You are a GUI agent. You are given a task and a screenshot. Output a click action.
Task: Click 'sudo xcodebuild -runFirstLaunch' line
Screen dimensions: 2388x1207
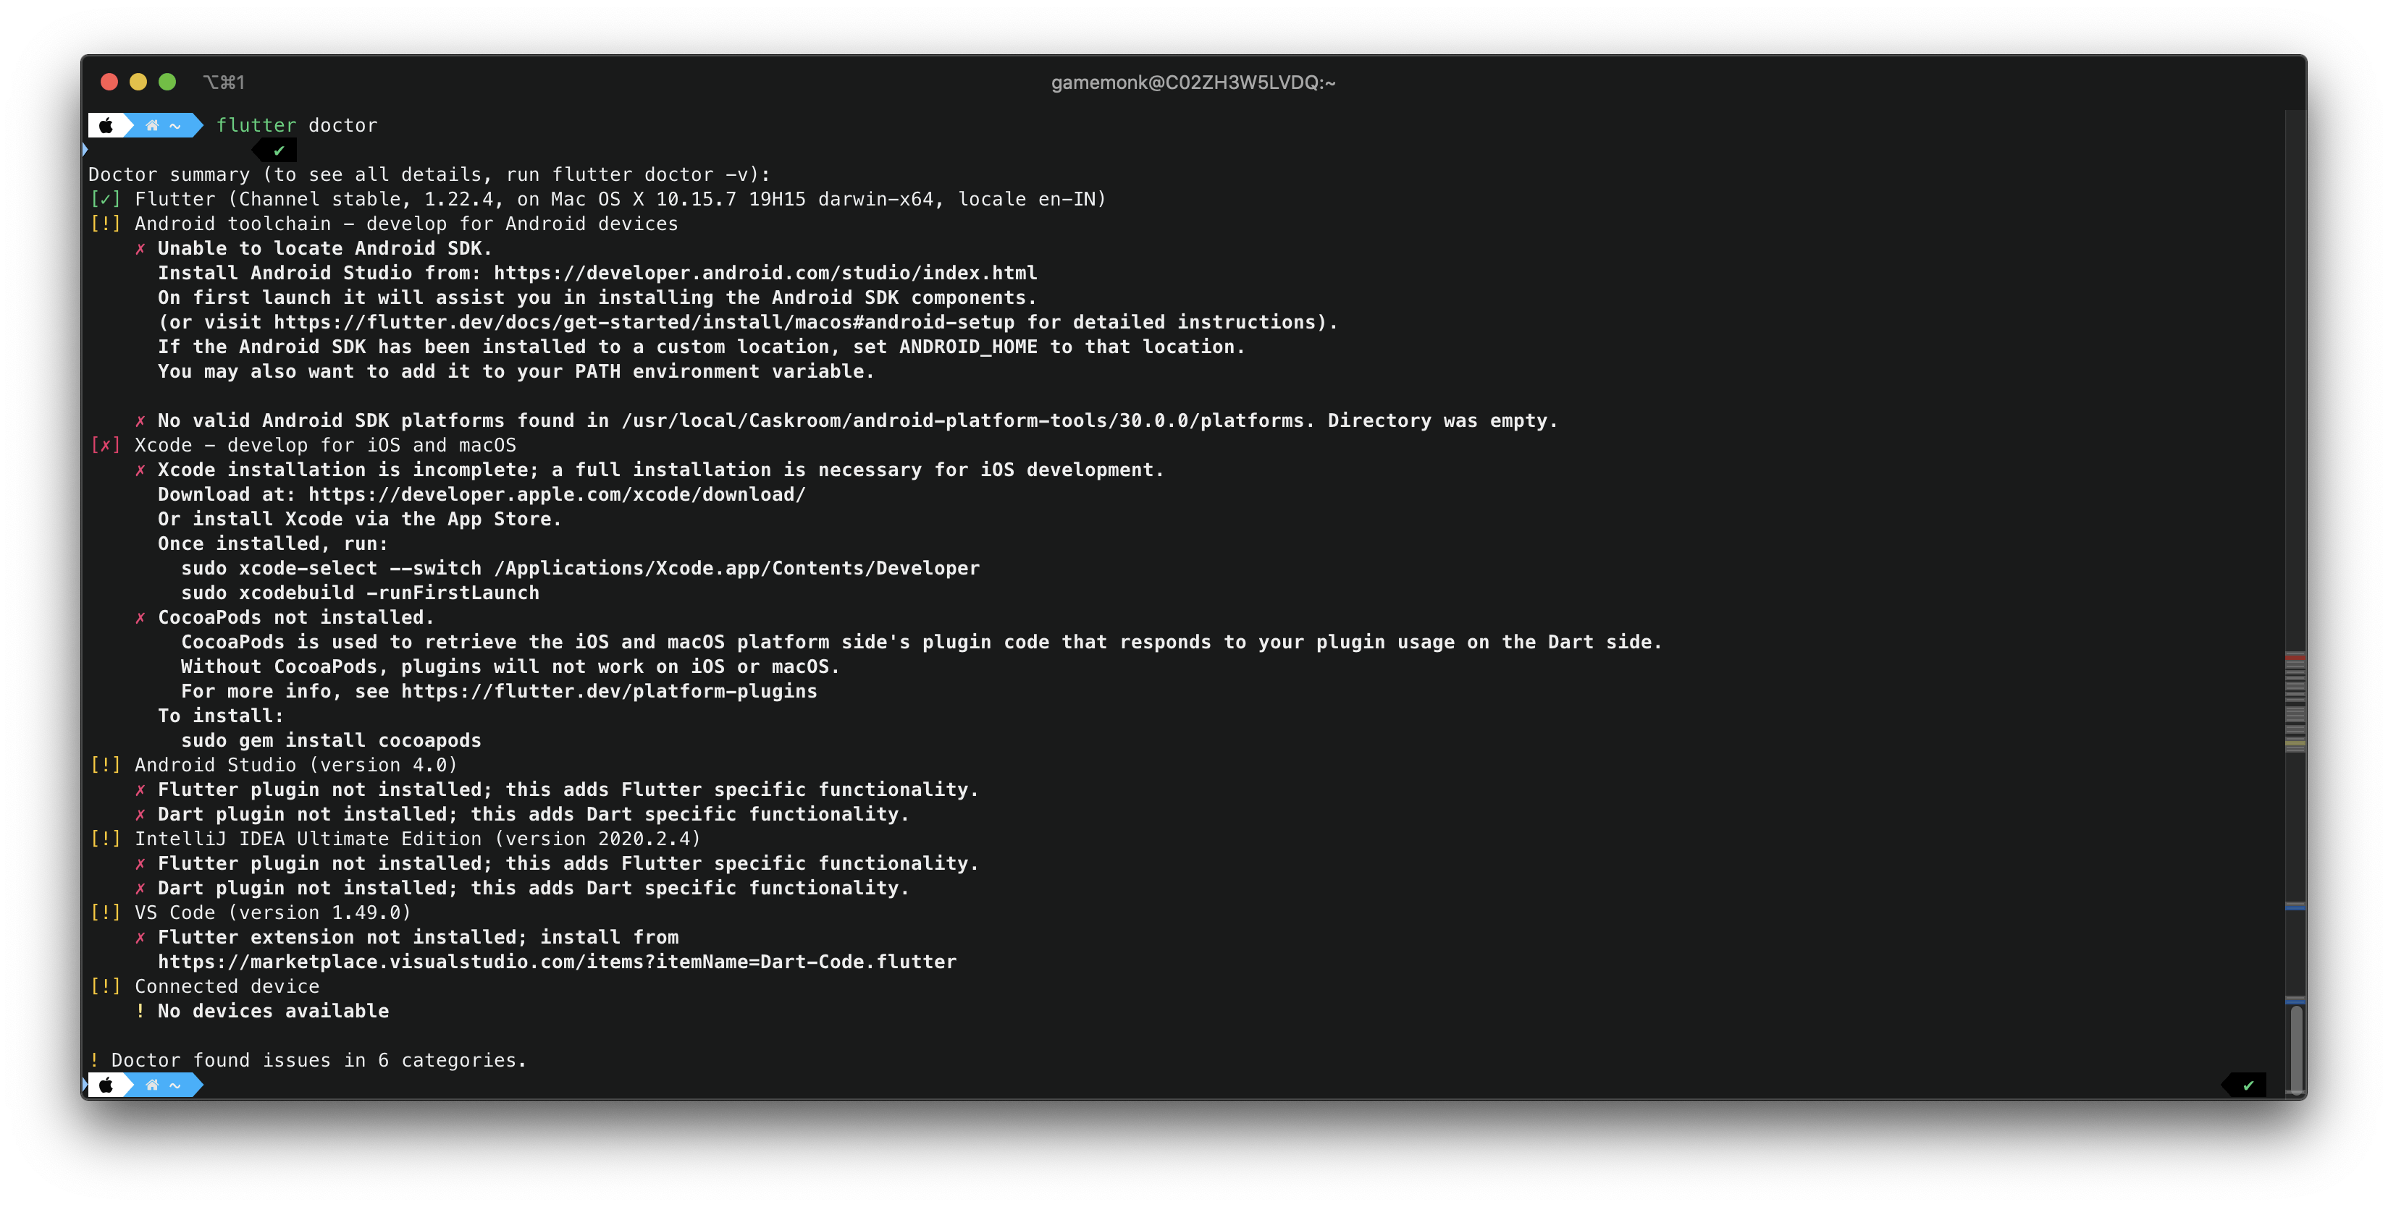pyautogui.click(x=360, y=593)
